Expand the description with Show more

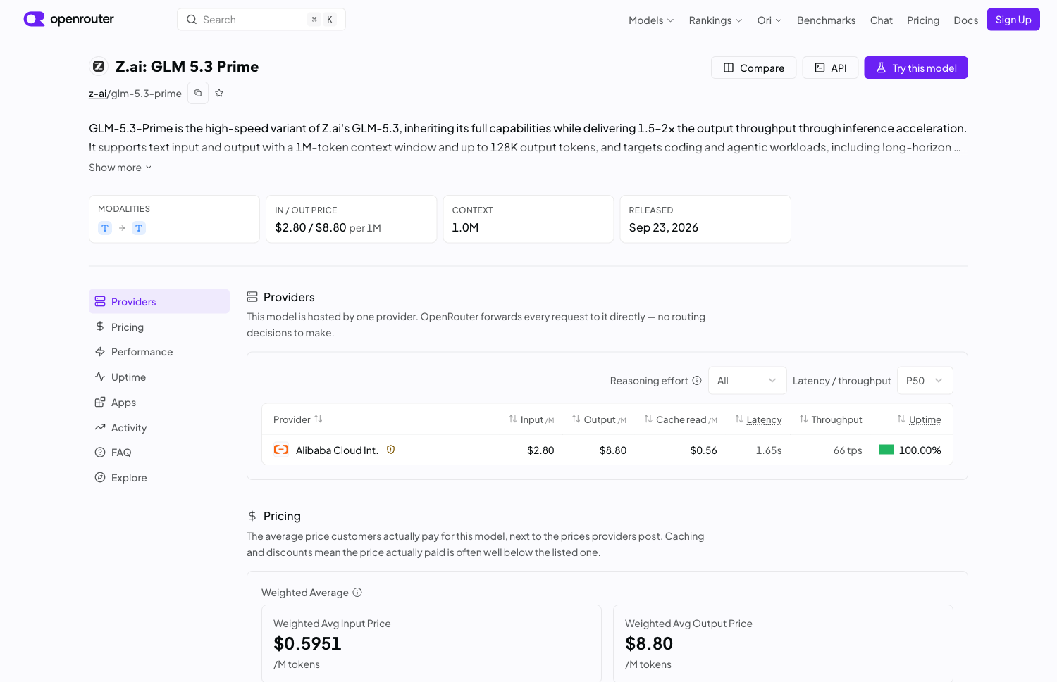120,168
